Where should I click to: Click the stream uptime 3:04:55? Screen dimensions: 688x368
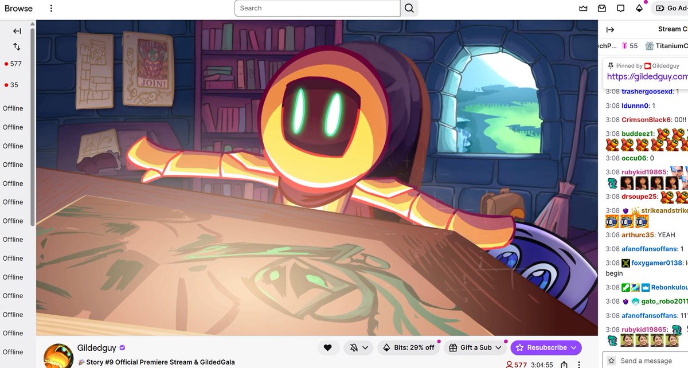[542, 365]
